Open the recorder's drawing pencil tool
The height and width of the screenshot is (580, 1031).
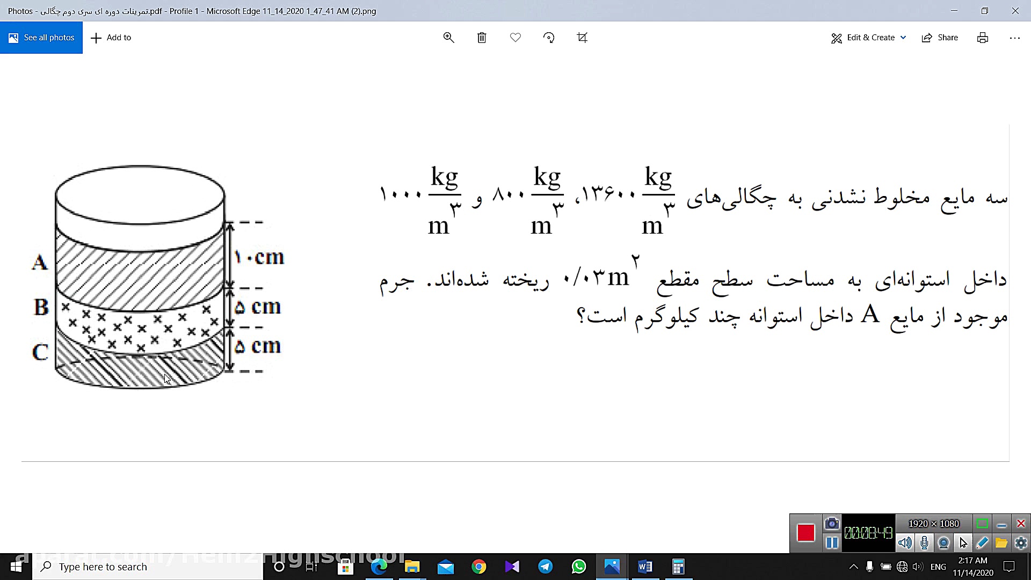point(982,543)
